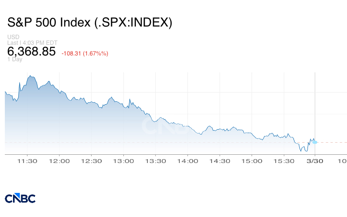Viewport: 347px width, 217px height.
Task: Click the 15:30 time axis label
Action: click(x=283, y=161)
